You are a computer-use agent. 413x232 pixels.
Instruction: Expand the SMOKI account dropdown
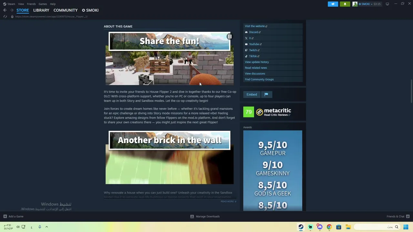tap(371, 4)
